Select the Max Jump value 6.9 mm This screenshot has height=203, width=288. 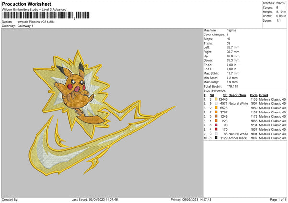coord(232,82)
